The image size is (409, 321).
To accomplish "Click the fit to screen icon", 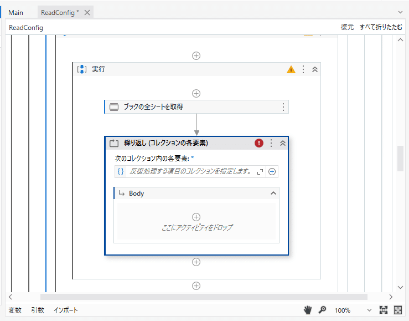I will (x=384, y=310).
